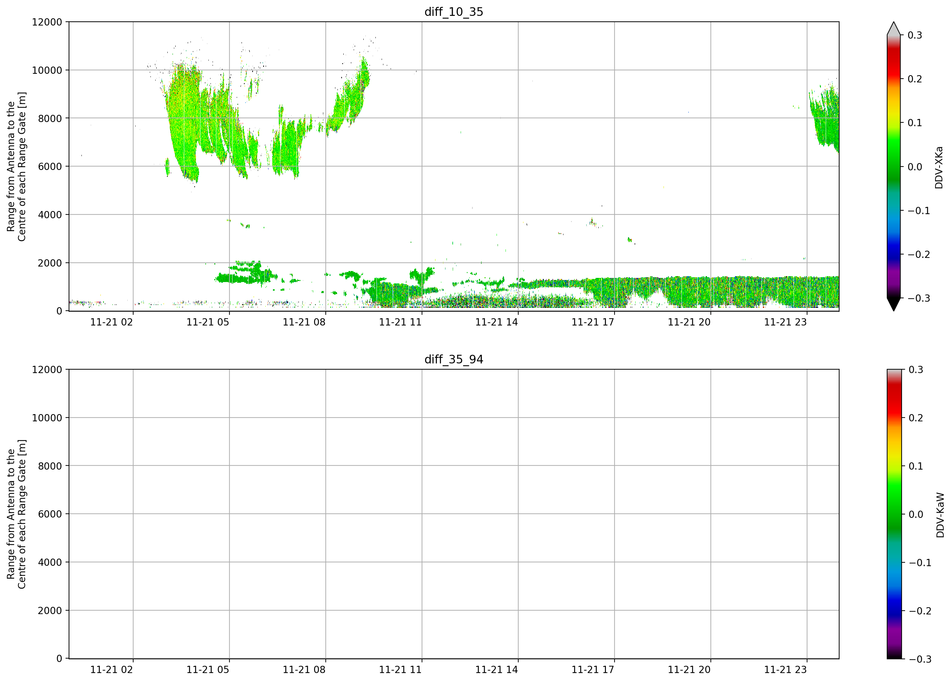Click the 0.1 tick on DDV-KaW colorbar
Screen dimensions: 952x682
pyautogui.click(x=916, y=466)
